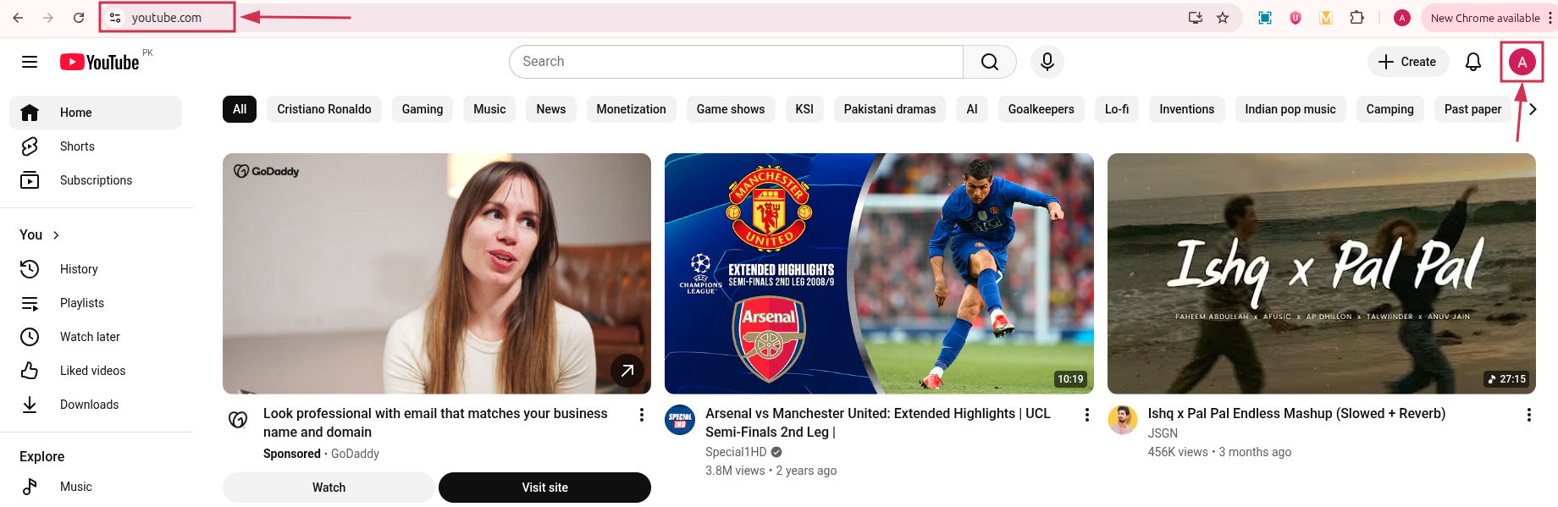Select the KSI chip
1558x507 pixels.
[x=804, y=109]
